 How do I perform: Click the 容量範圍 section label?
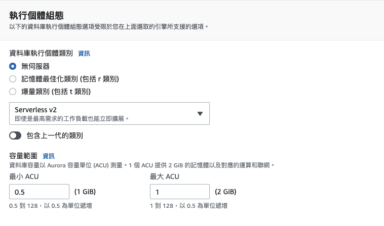24,156
